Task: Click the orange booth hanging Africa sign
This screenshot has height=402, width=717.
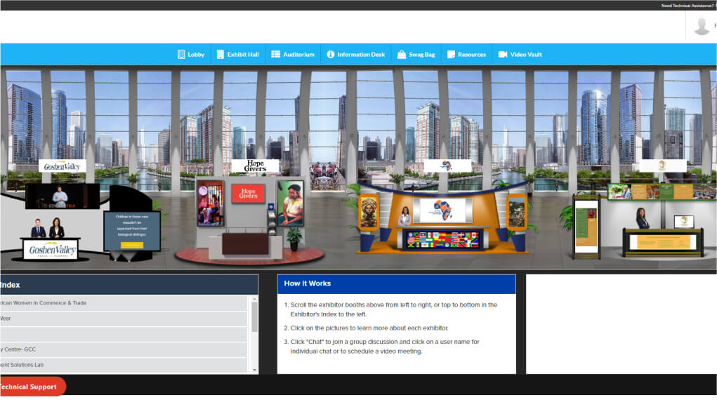Action: point(447,166)
